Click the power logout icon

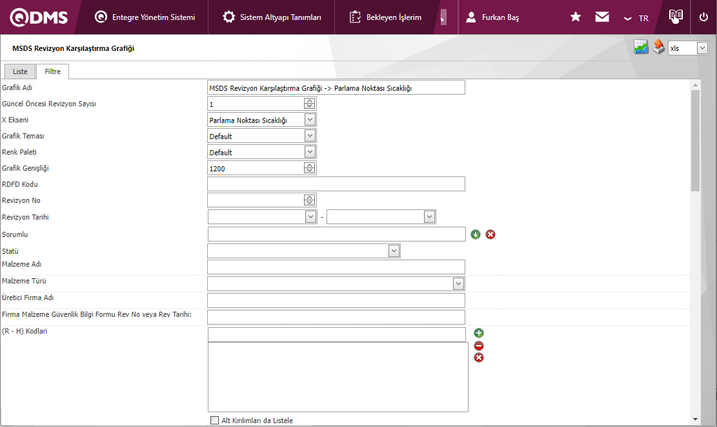[x=703, y=17]
